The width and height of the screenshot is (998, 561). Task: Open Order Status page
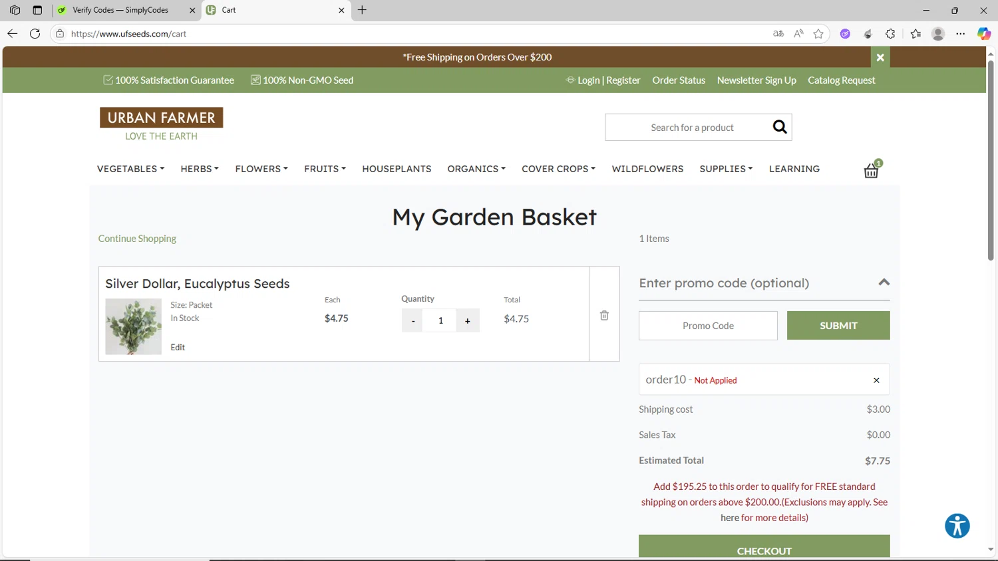[679, 80]
